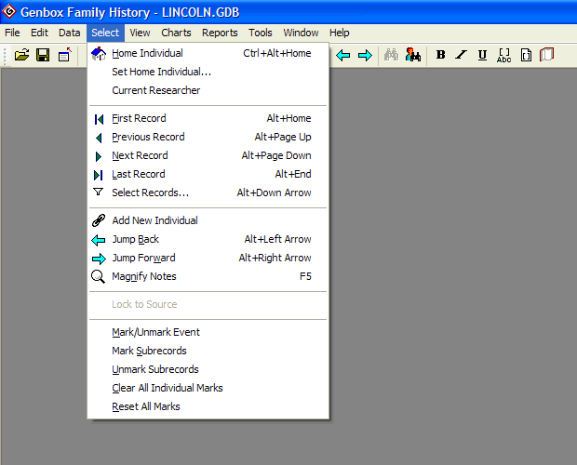Toggle Italic text formatting
The height and width of the screenshot is (465, 577).
coord(461,55)
